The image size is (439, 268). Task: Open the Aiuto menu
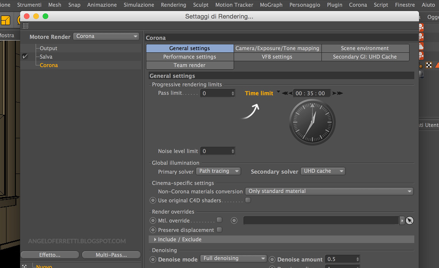point(428,5)
